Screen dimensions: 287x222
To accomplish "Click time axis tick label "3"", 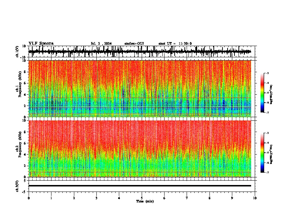I will tap(96, 198).
